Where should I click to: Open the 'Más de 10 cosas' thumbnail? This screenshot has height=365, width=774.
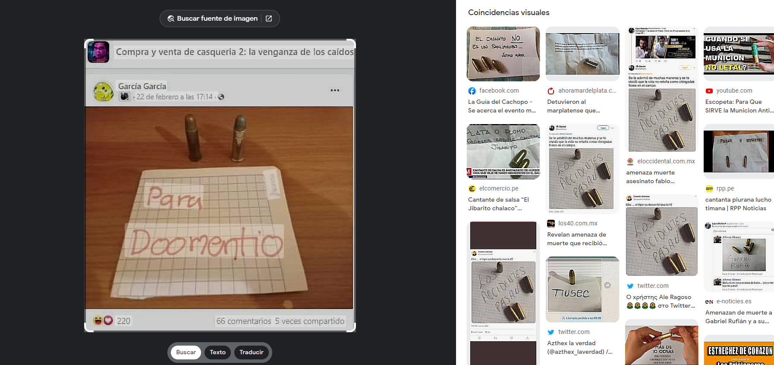pos(661,342)
